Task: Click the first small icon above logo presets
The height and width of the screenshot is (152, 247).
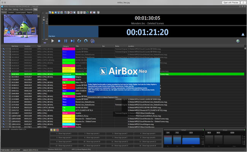Action: click(x=52, y=130)
